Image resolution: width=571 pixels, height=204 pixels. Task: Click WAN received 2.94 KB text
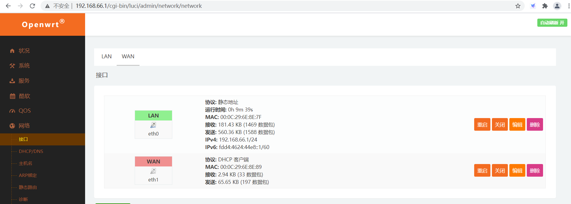(x=241, y=175)
